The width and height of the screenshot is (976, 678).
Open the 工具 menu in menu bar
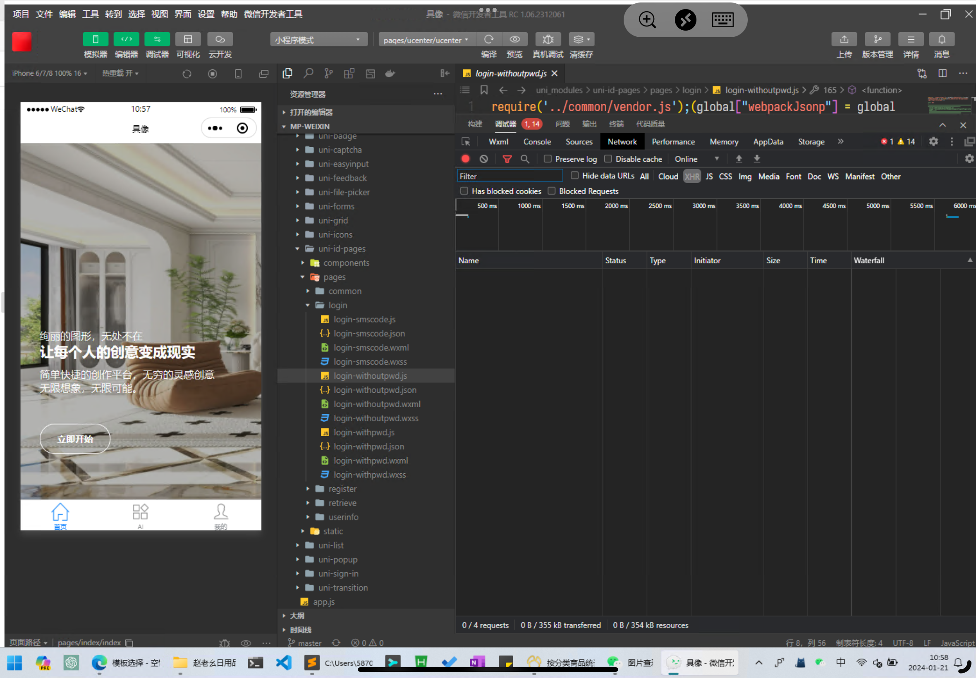point(90,14)
